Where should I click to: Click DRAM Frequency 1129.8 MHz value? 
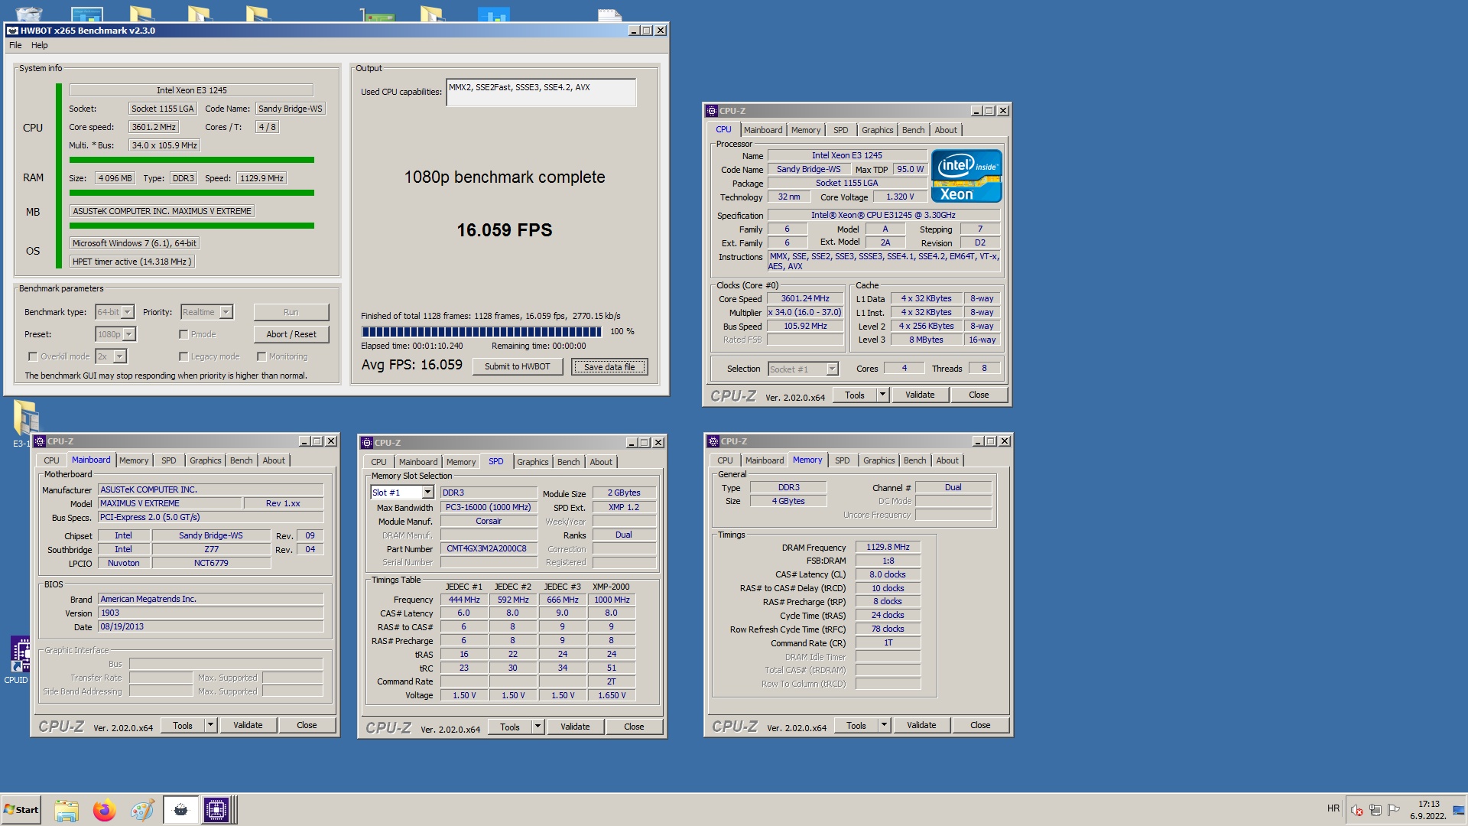888,547
